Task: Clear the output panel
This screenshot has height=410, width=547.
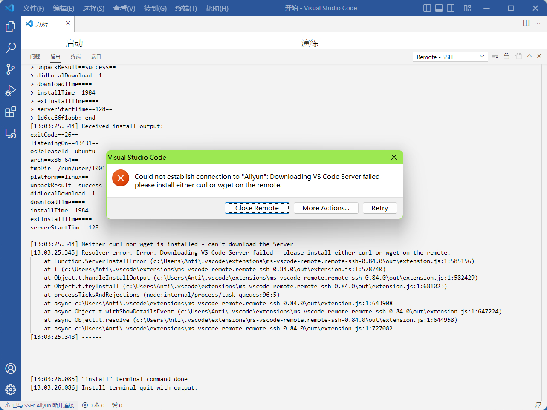Action: tap(495, 56)
